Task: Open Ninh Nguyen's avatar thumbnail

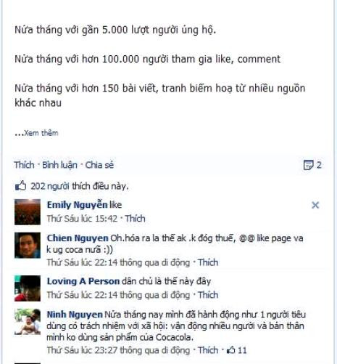Action: 28,322
